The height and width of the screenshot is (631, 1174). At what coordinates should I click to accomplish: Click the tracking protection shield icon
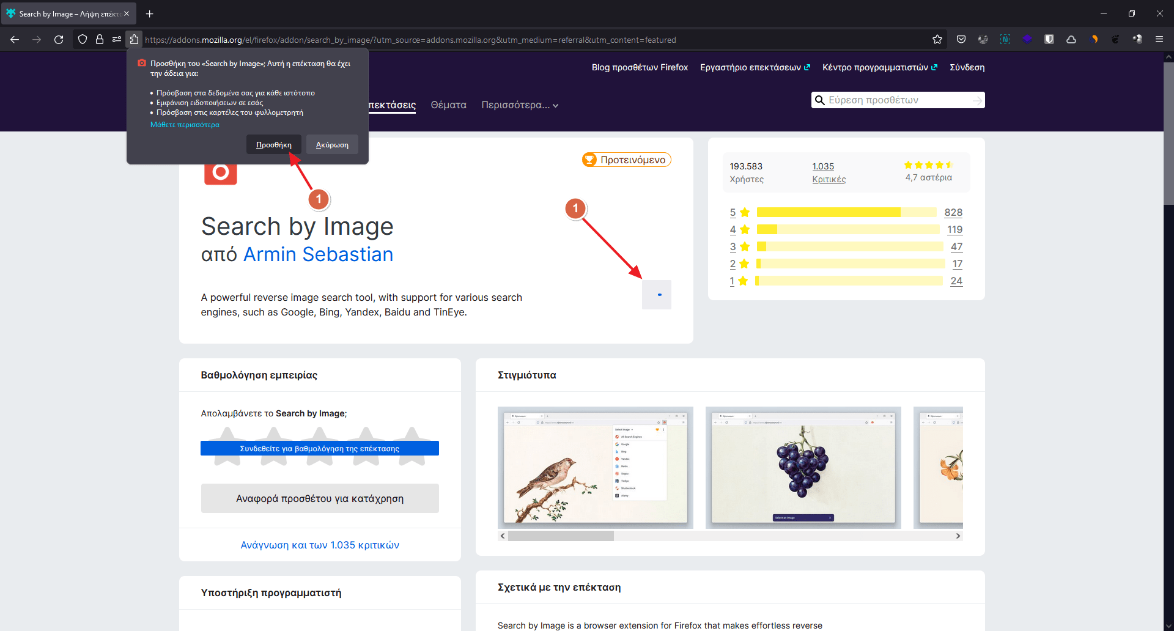[x=83, y=39]
